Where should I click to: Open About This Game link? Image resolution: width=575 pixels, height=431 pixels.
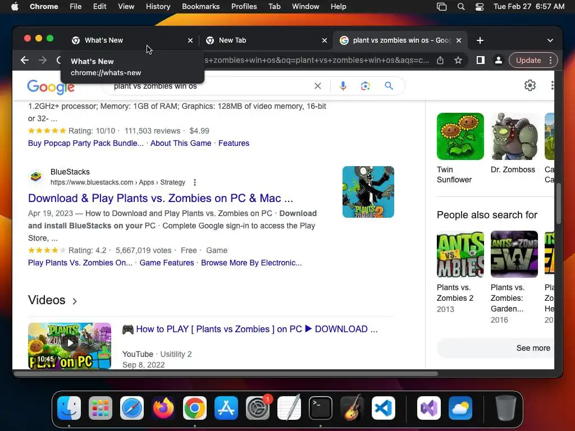point(181,143)
